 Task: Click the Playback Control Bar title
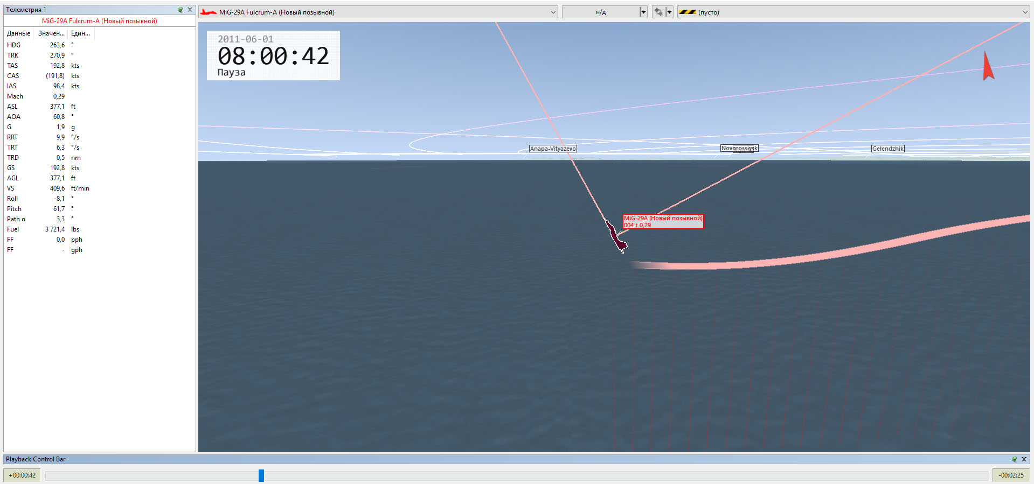pos(36,459)
